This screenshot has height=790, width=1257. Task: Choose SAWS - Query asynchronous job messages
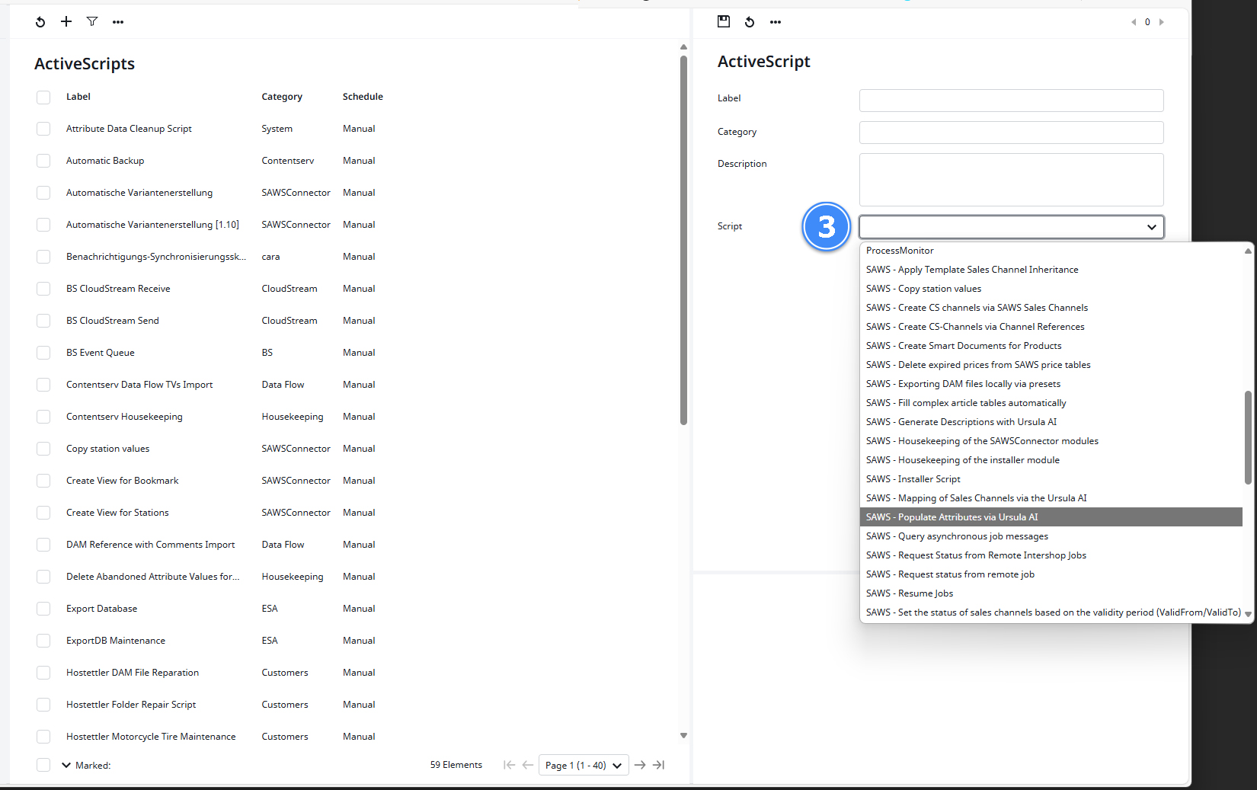[1051, 536]
